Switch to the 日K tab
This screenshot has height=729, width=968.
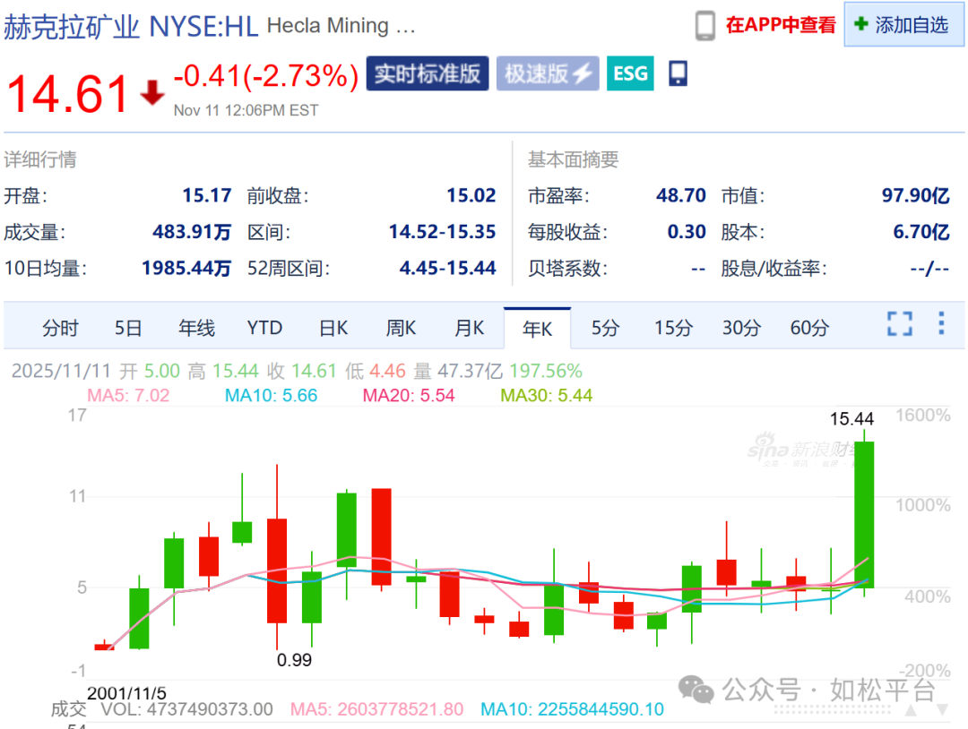(333, 328)
